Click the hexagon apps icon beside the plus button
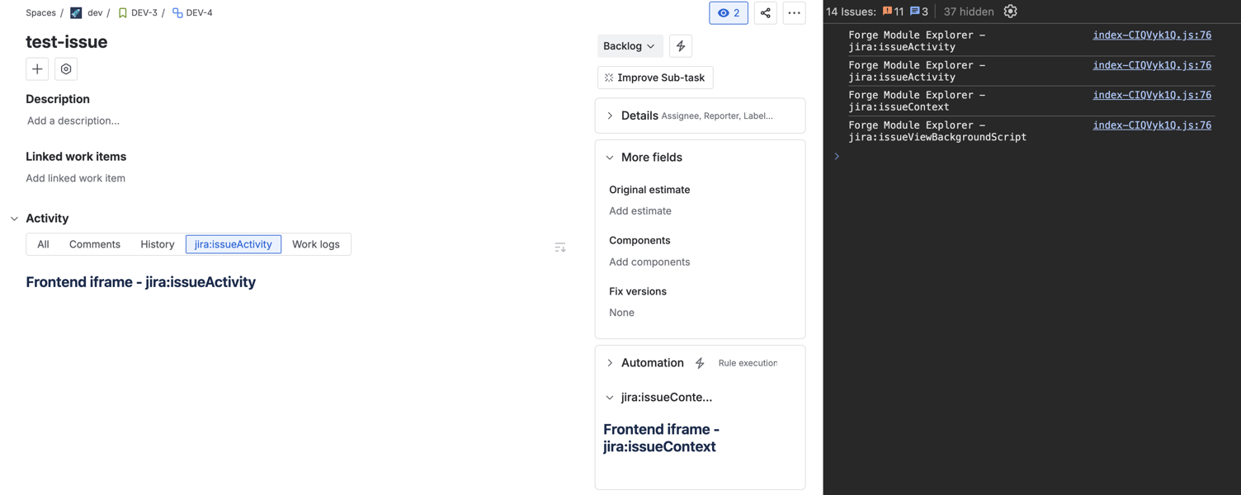 point(66,69)
